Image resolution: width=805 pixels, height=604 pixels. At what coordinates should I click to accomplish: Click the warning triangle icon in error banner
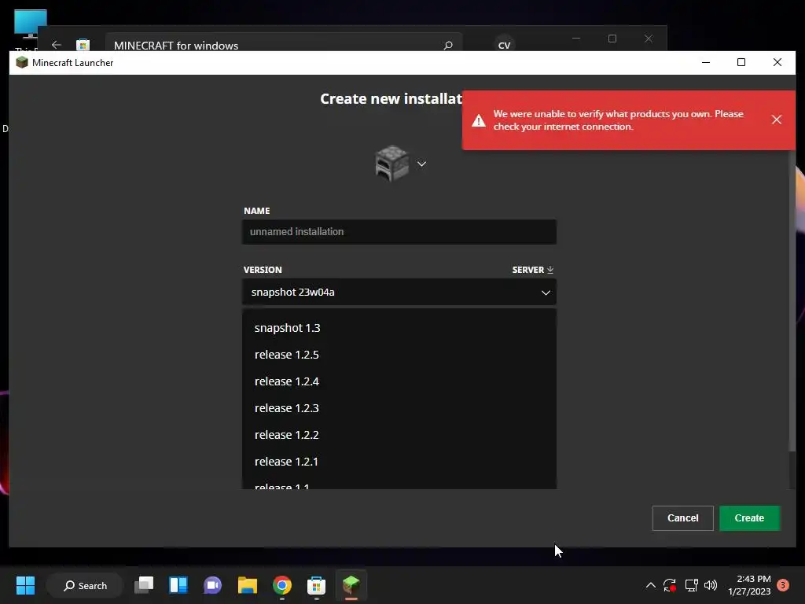coord(479,120)
